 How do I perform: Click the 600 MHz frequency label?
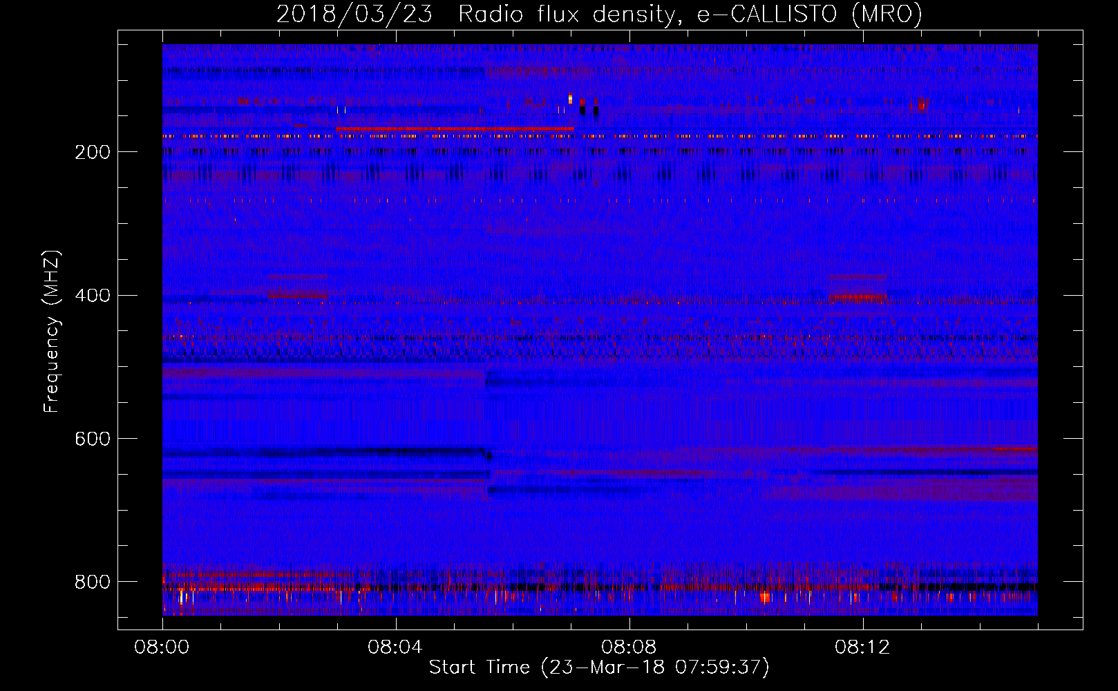(93, 439)
